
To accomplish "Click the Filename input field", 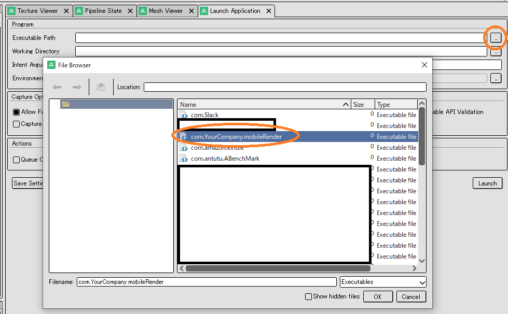I will tap(207, 282).
